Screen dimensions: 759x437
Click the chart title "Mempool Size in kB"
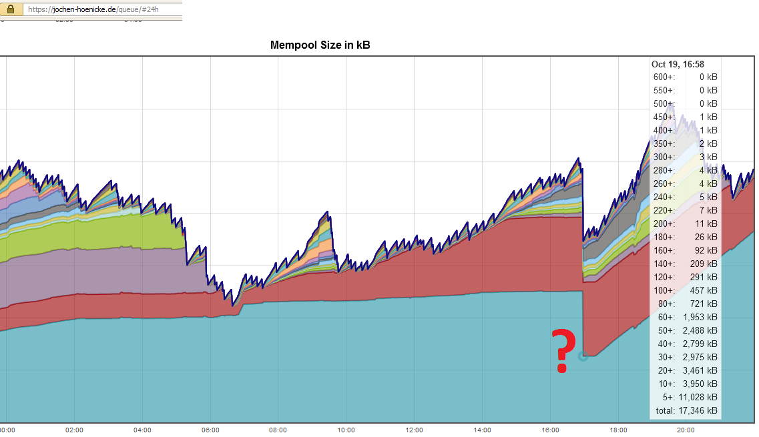coord(320,45)
